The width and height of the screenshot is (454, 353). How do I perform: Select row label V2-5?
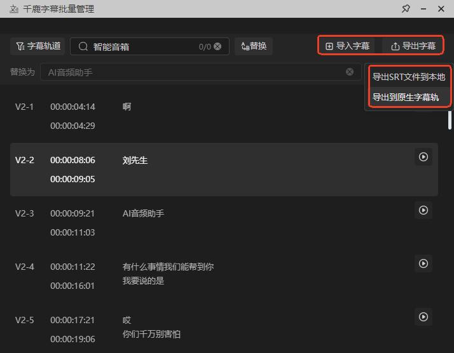pyautogui.click(x=25, y=320)
